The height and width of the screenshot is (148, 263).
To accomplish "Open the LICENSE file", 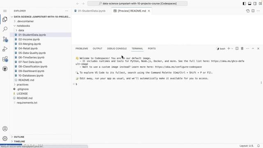I will [41, 94].
